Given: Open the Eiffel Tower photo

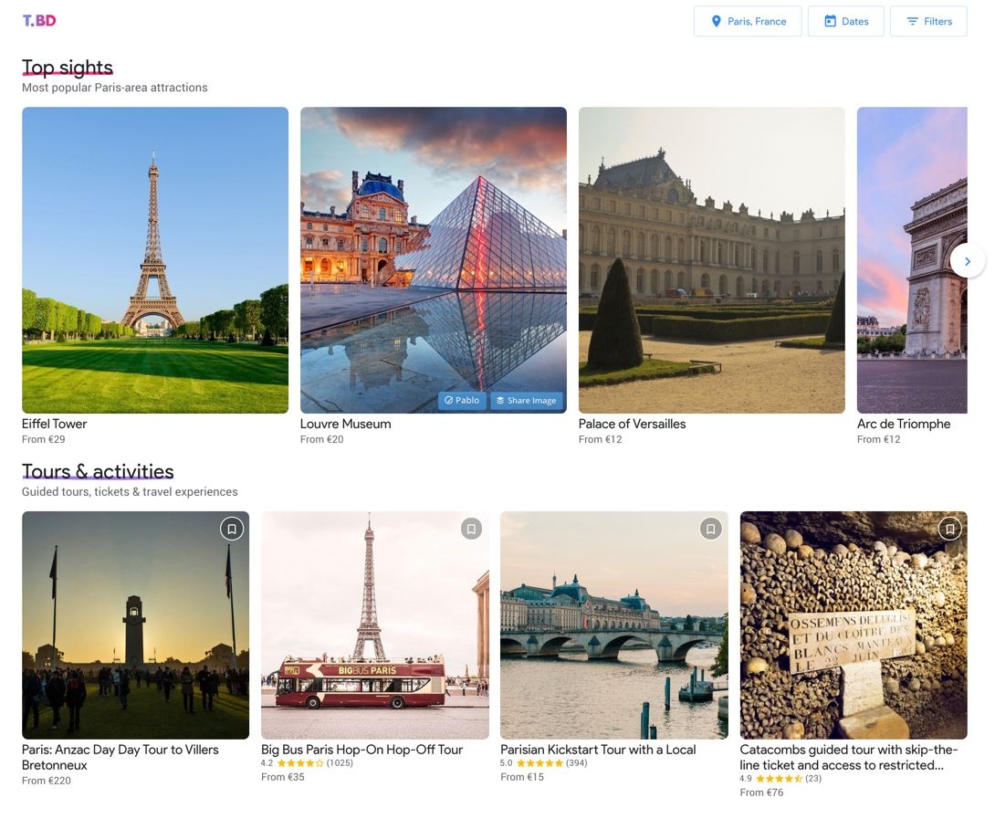Looking at the screenshot, I should pyautogui.click(x=155, y=259).
